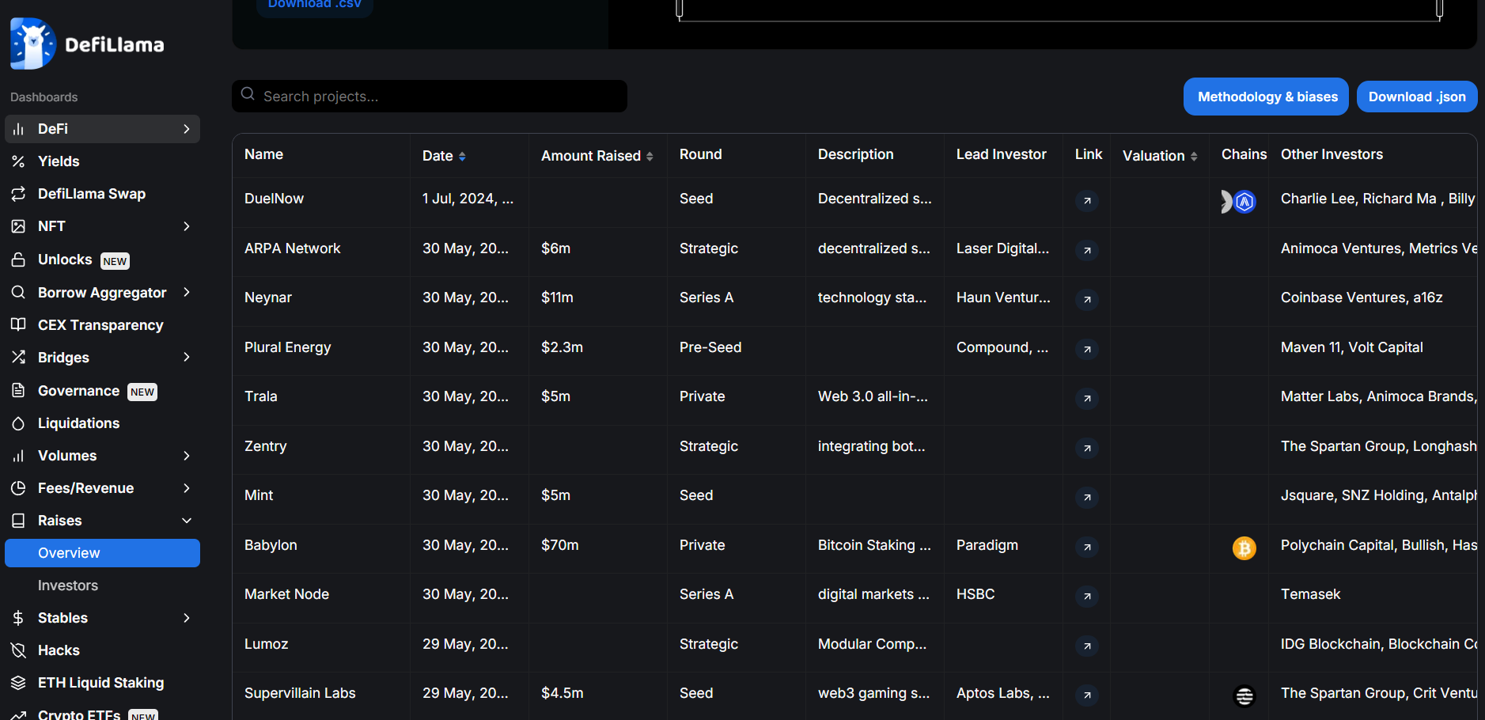Click the Bitcoin chain icon for Babylon
1485x720 pixels.
tap(1244, 548)
